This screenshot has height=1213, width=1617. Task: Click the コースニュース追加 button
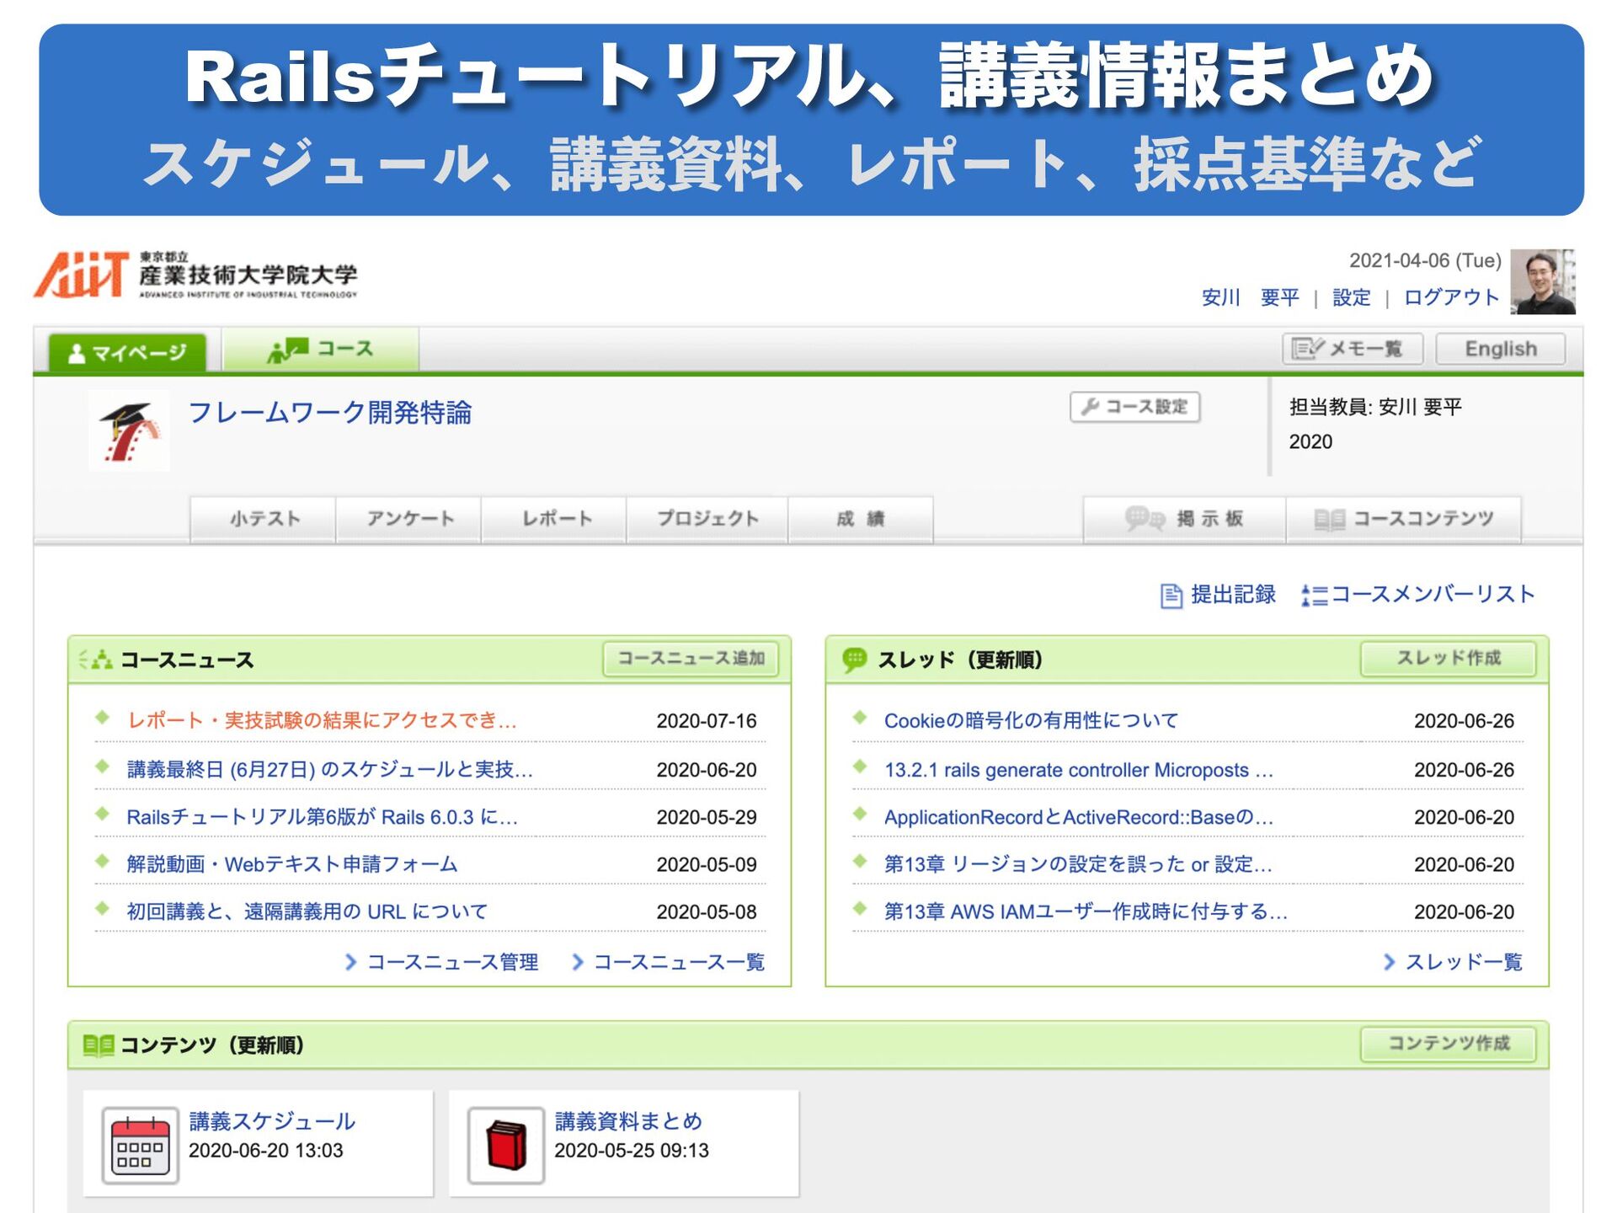[x=691, y=658]
